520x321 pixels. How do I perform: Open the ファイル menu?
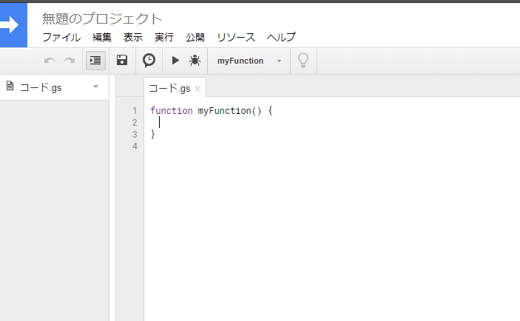point(61,37)
